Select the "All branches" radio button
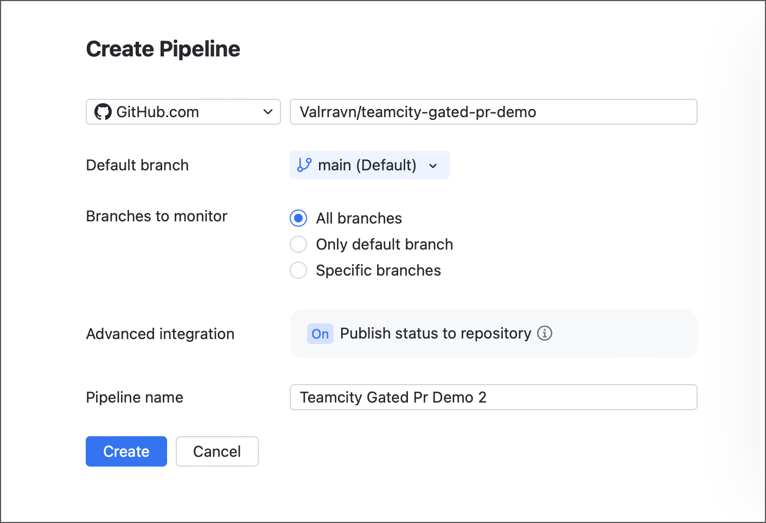Image resolution: width=766 pixels, height=523 pixels. 298,218
